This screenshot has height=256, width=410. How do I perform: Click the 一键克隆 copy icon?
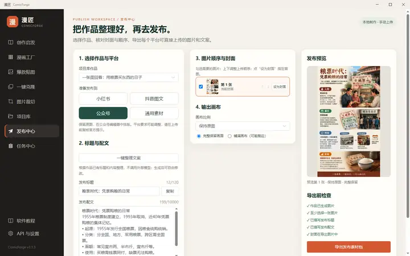point(10,86)
